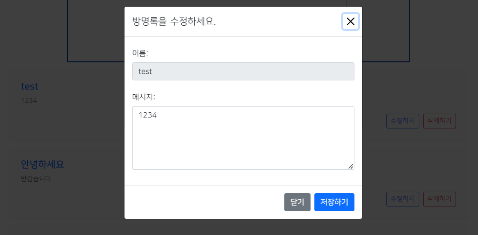Click the 반갑습니다 message text

tap(36, 179)
